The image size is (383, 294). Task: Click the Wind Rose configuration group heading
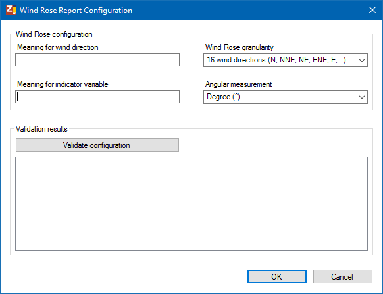(x=54, y=34)
